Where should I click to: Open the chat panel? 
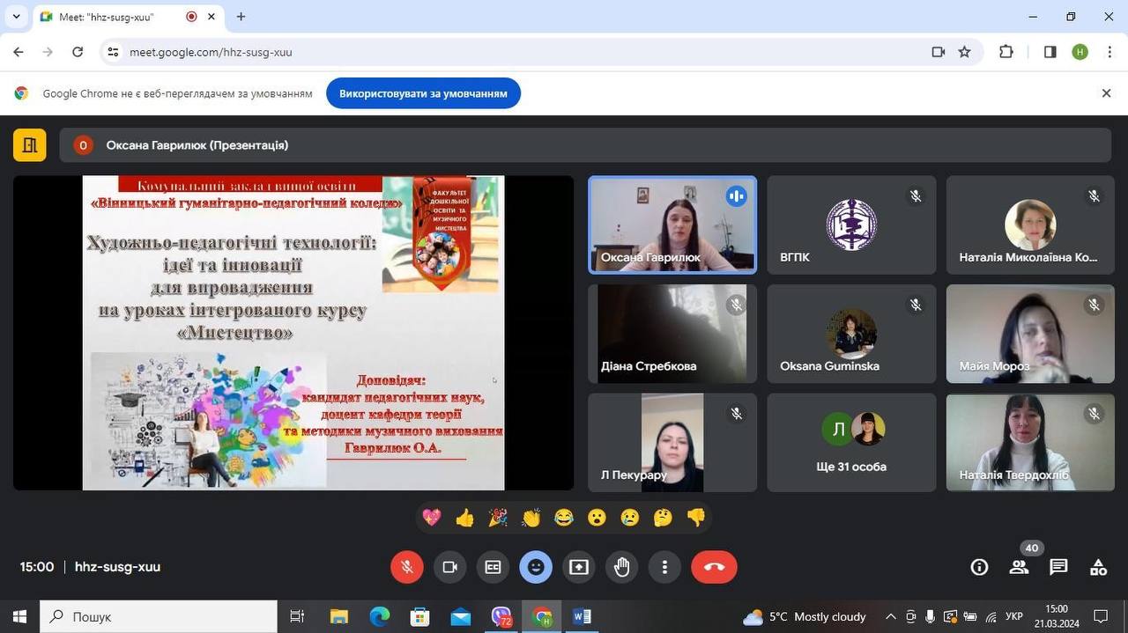[1058, 567]
